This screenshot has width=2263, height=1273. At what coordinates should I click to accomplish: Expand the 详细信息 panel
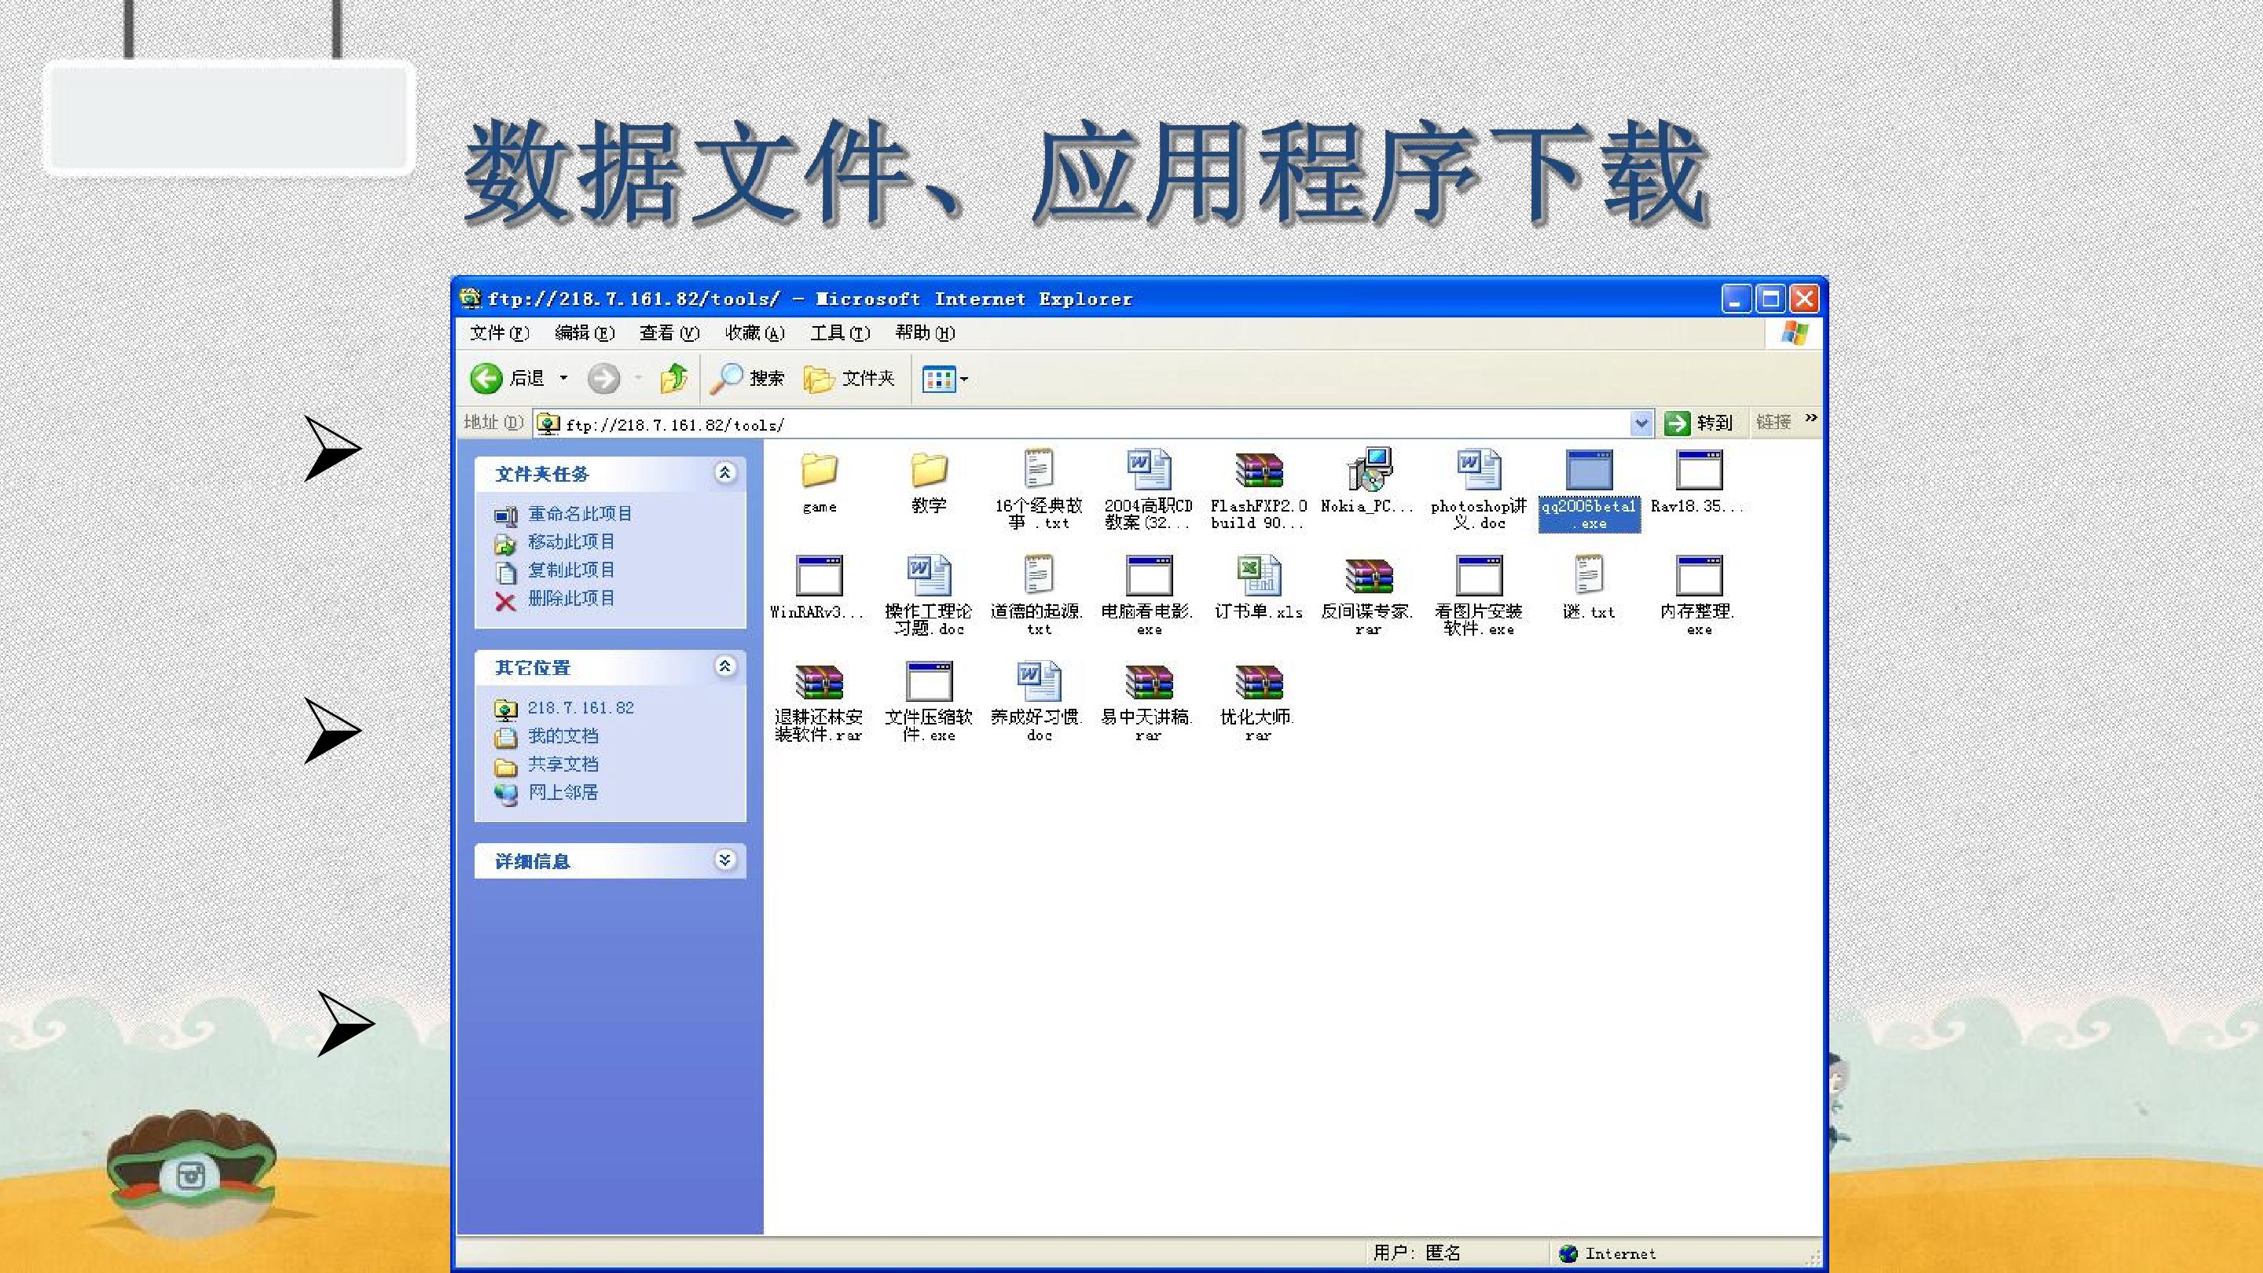[x=724, y=860]
